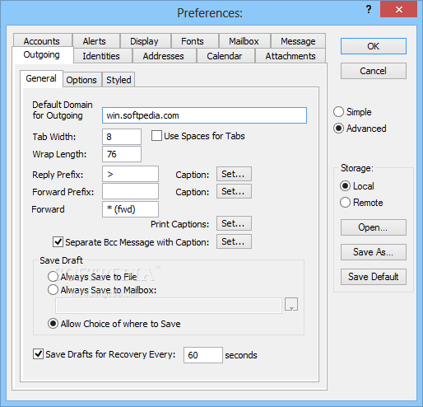Switch to the Options sub-tab
This screenshot has height=407, width=423.
click(x=81, y=80)
